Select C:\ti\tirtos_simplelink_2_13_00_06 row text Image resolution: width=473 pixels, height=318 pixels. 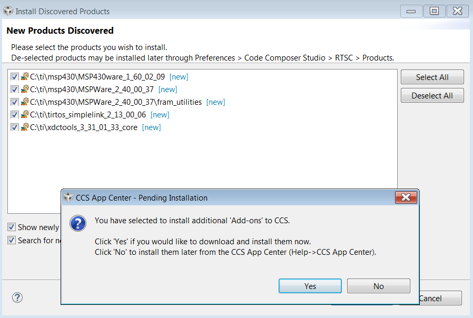tap(88, 115)
